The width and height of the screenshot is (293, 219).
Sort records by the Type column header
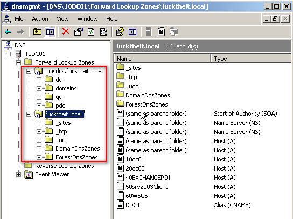(x=251, y=59)
